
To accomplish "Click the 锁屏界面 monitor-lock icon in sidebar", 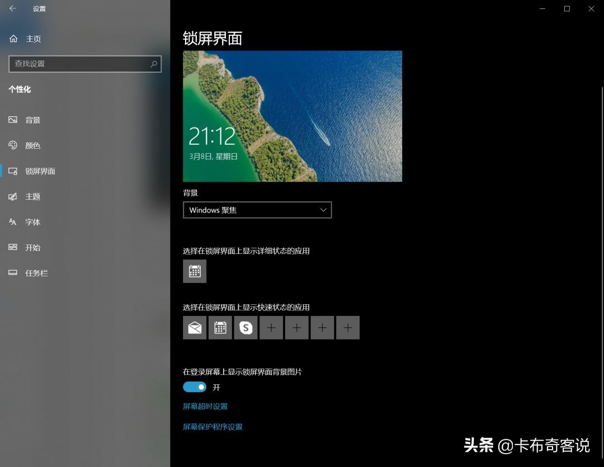I will [13, 171].
